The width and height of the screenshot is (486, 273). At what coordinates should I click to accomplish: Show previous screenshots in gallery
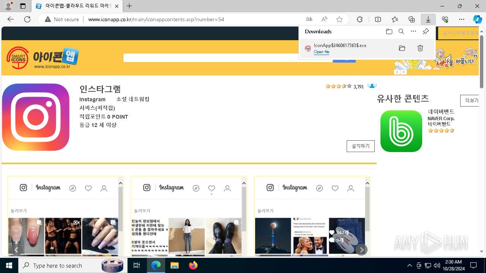point(16,249)
